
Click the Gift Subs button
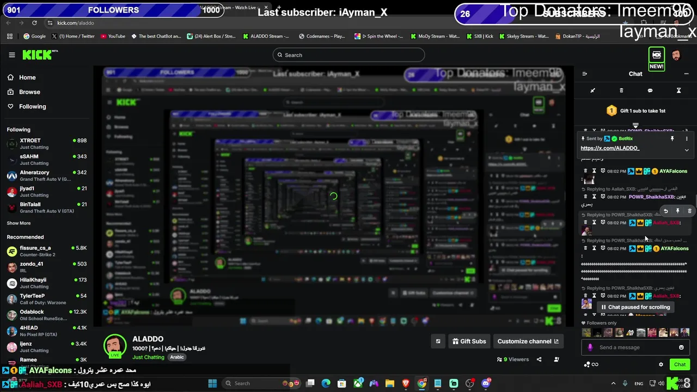[469, 341]
